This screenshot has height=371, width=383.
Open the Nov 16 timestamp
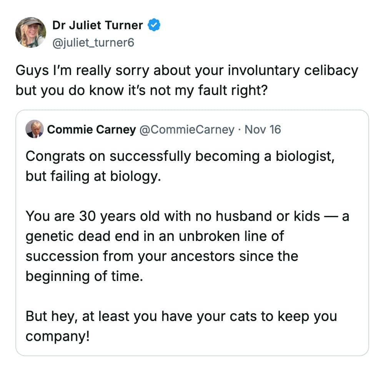pos(263,130)
